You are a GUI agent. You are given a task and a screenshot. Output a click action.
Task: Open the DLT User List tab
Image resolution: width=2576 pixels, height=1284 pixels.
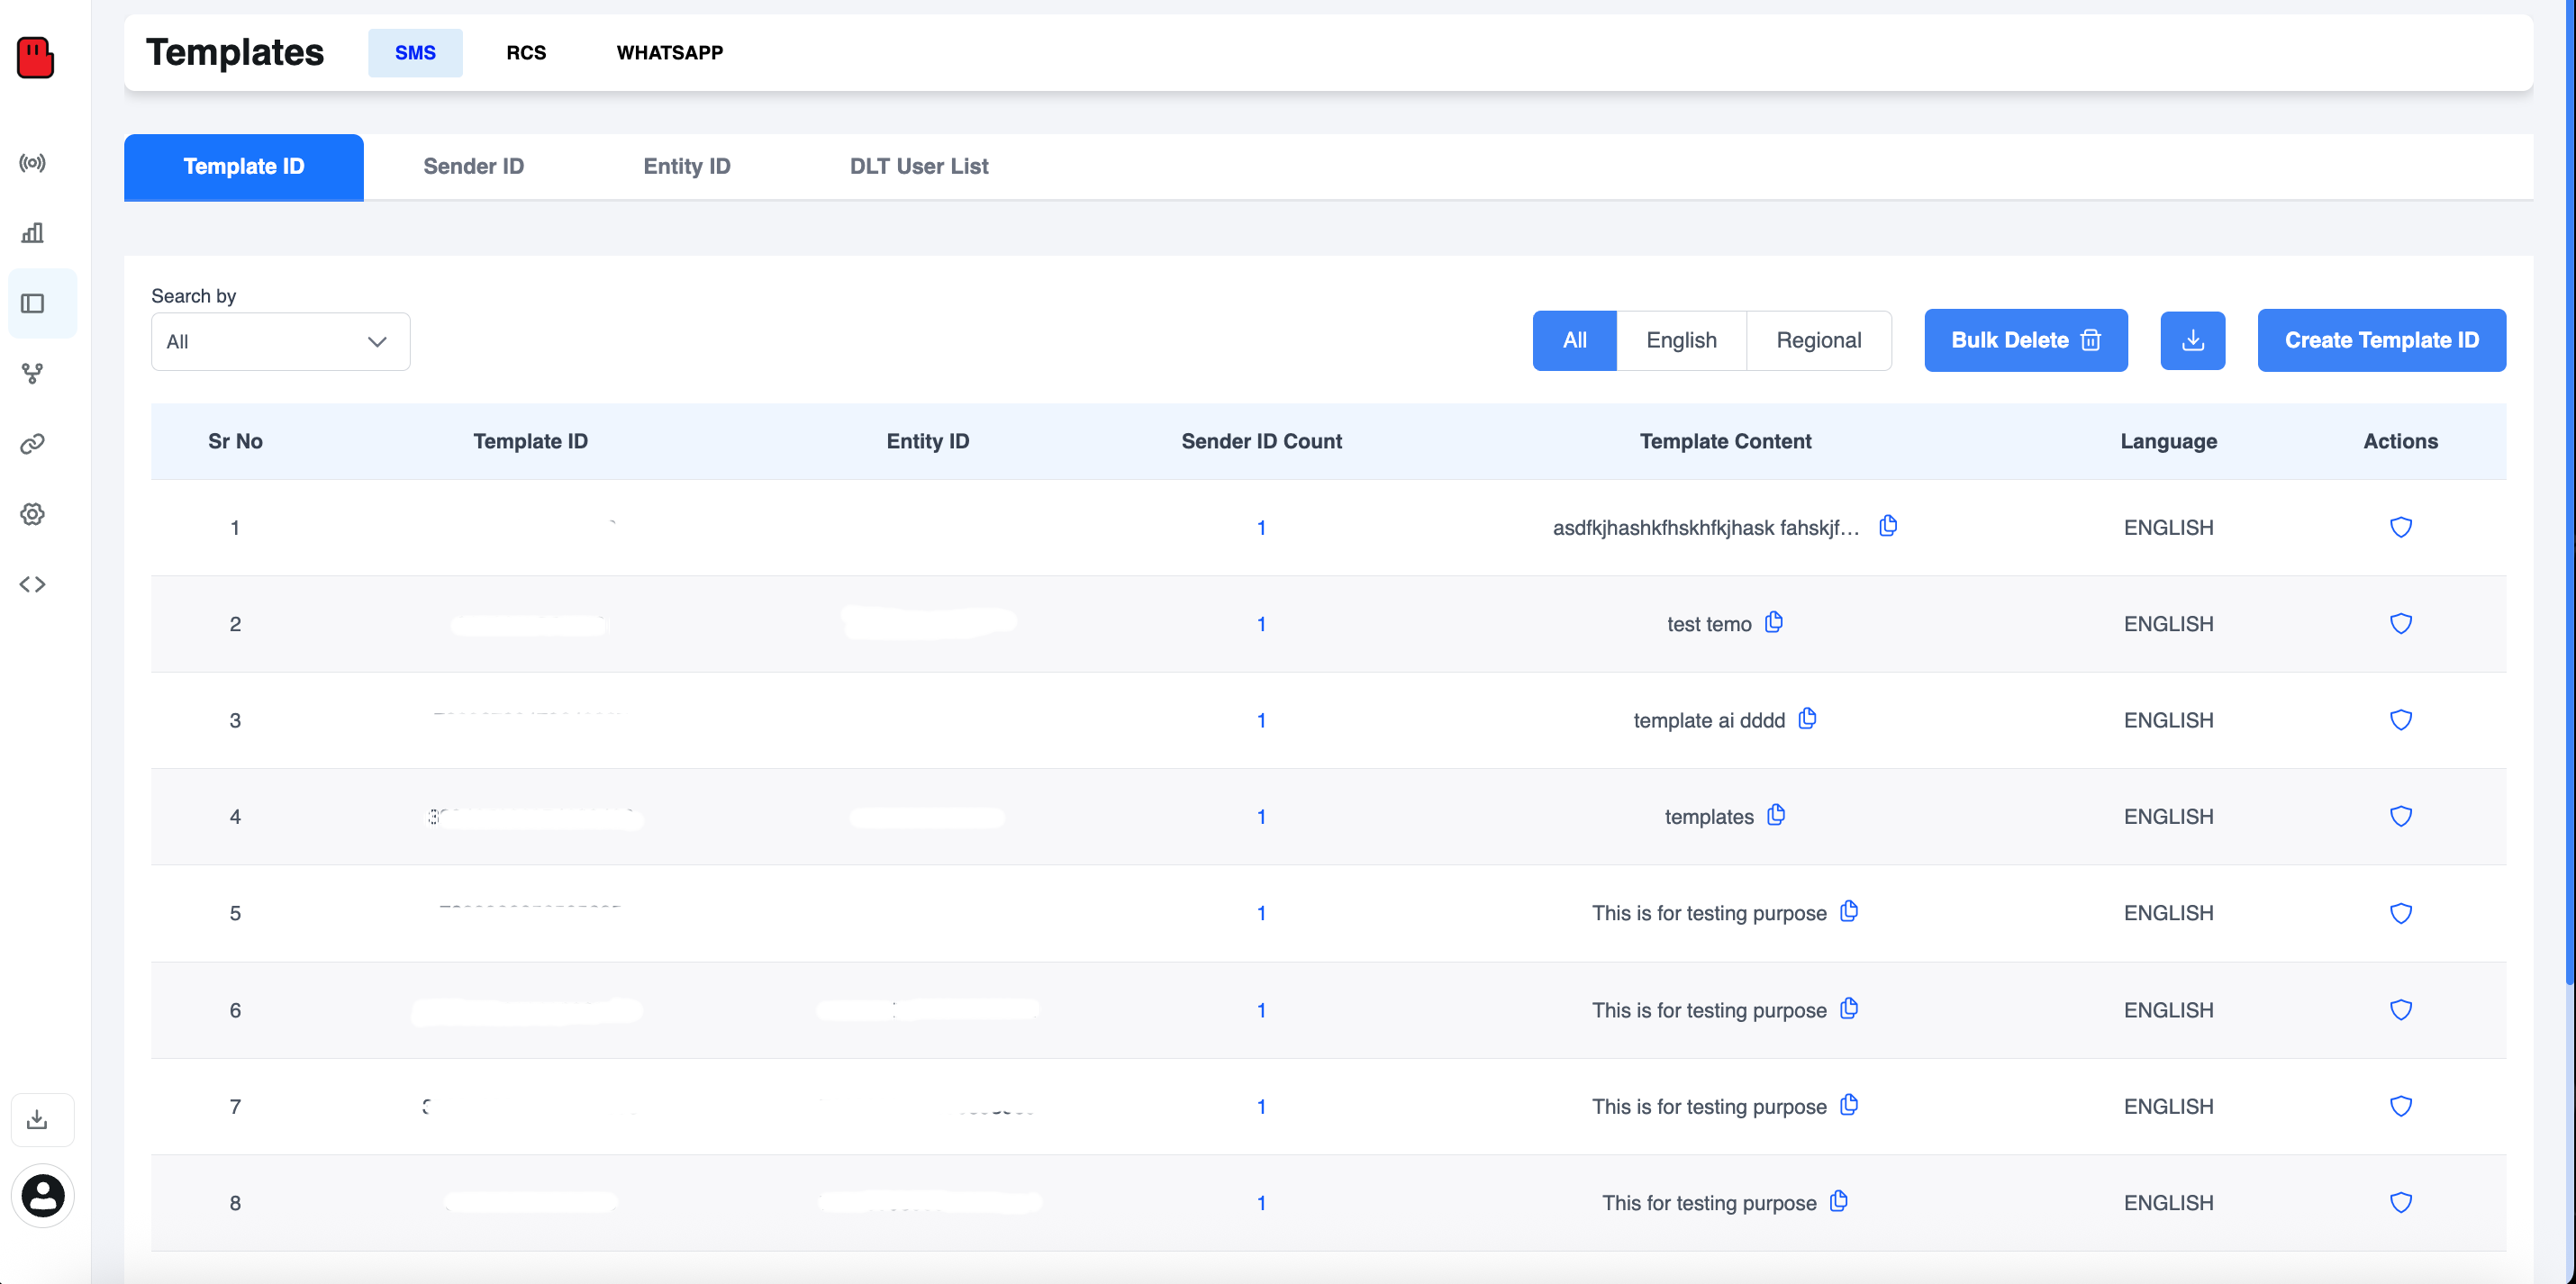(919, 167)
